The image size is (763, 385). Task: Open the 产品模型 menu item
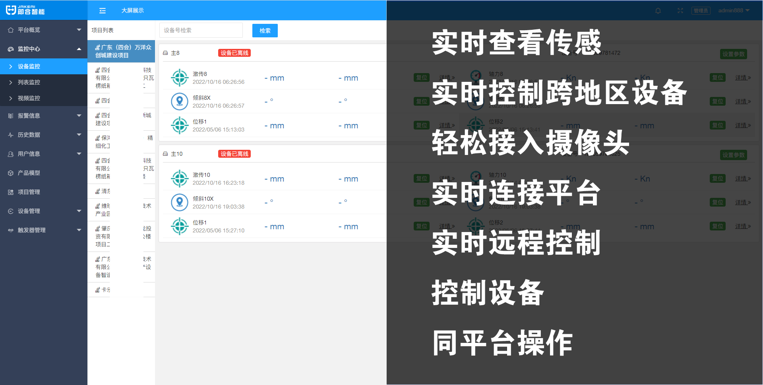[x=44, y=173]
